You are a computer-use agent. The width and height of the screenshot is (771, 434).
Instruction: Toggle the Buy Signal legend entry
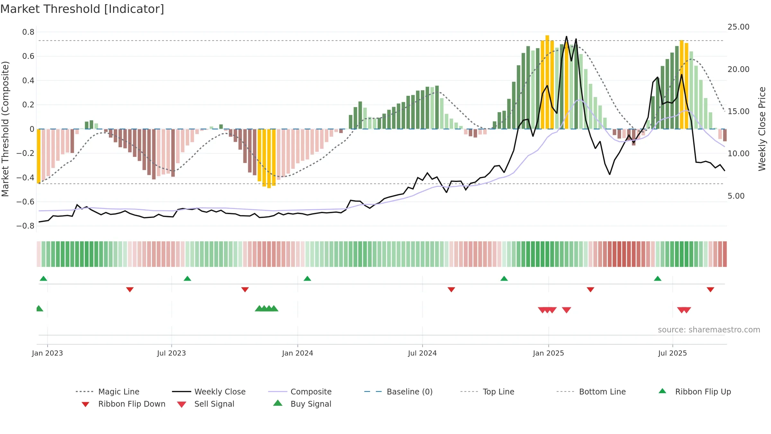tap(302, 404)
